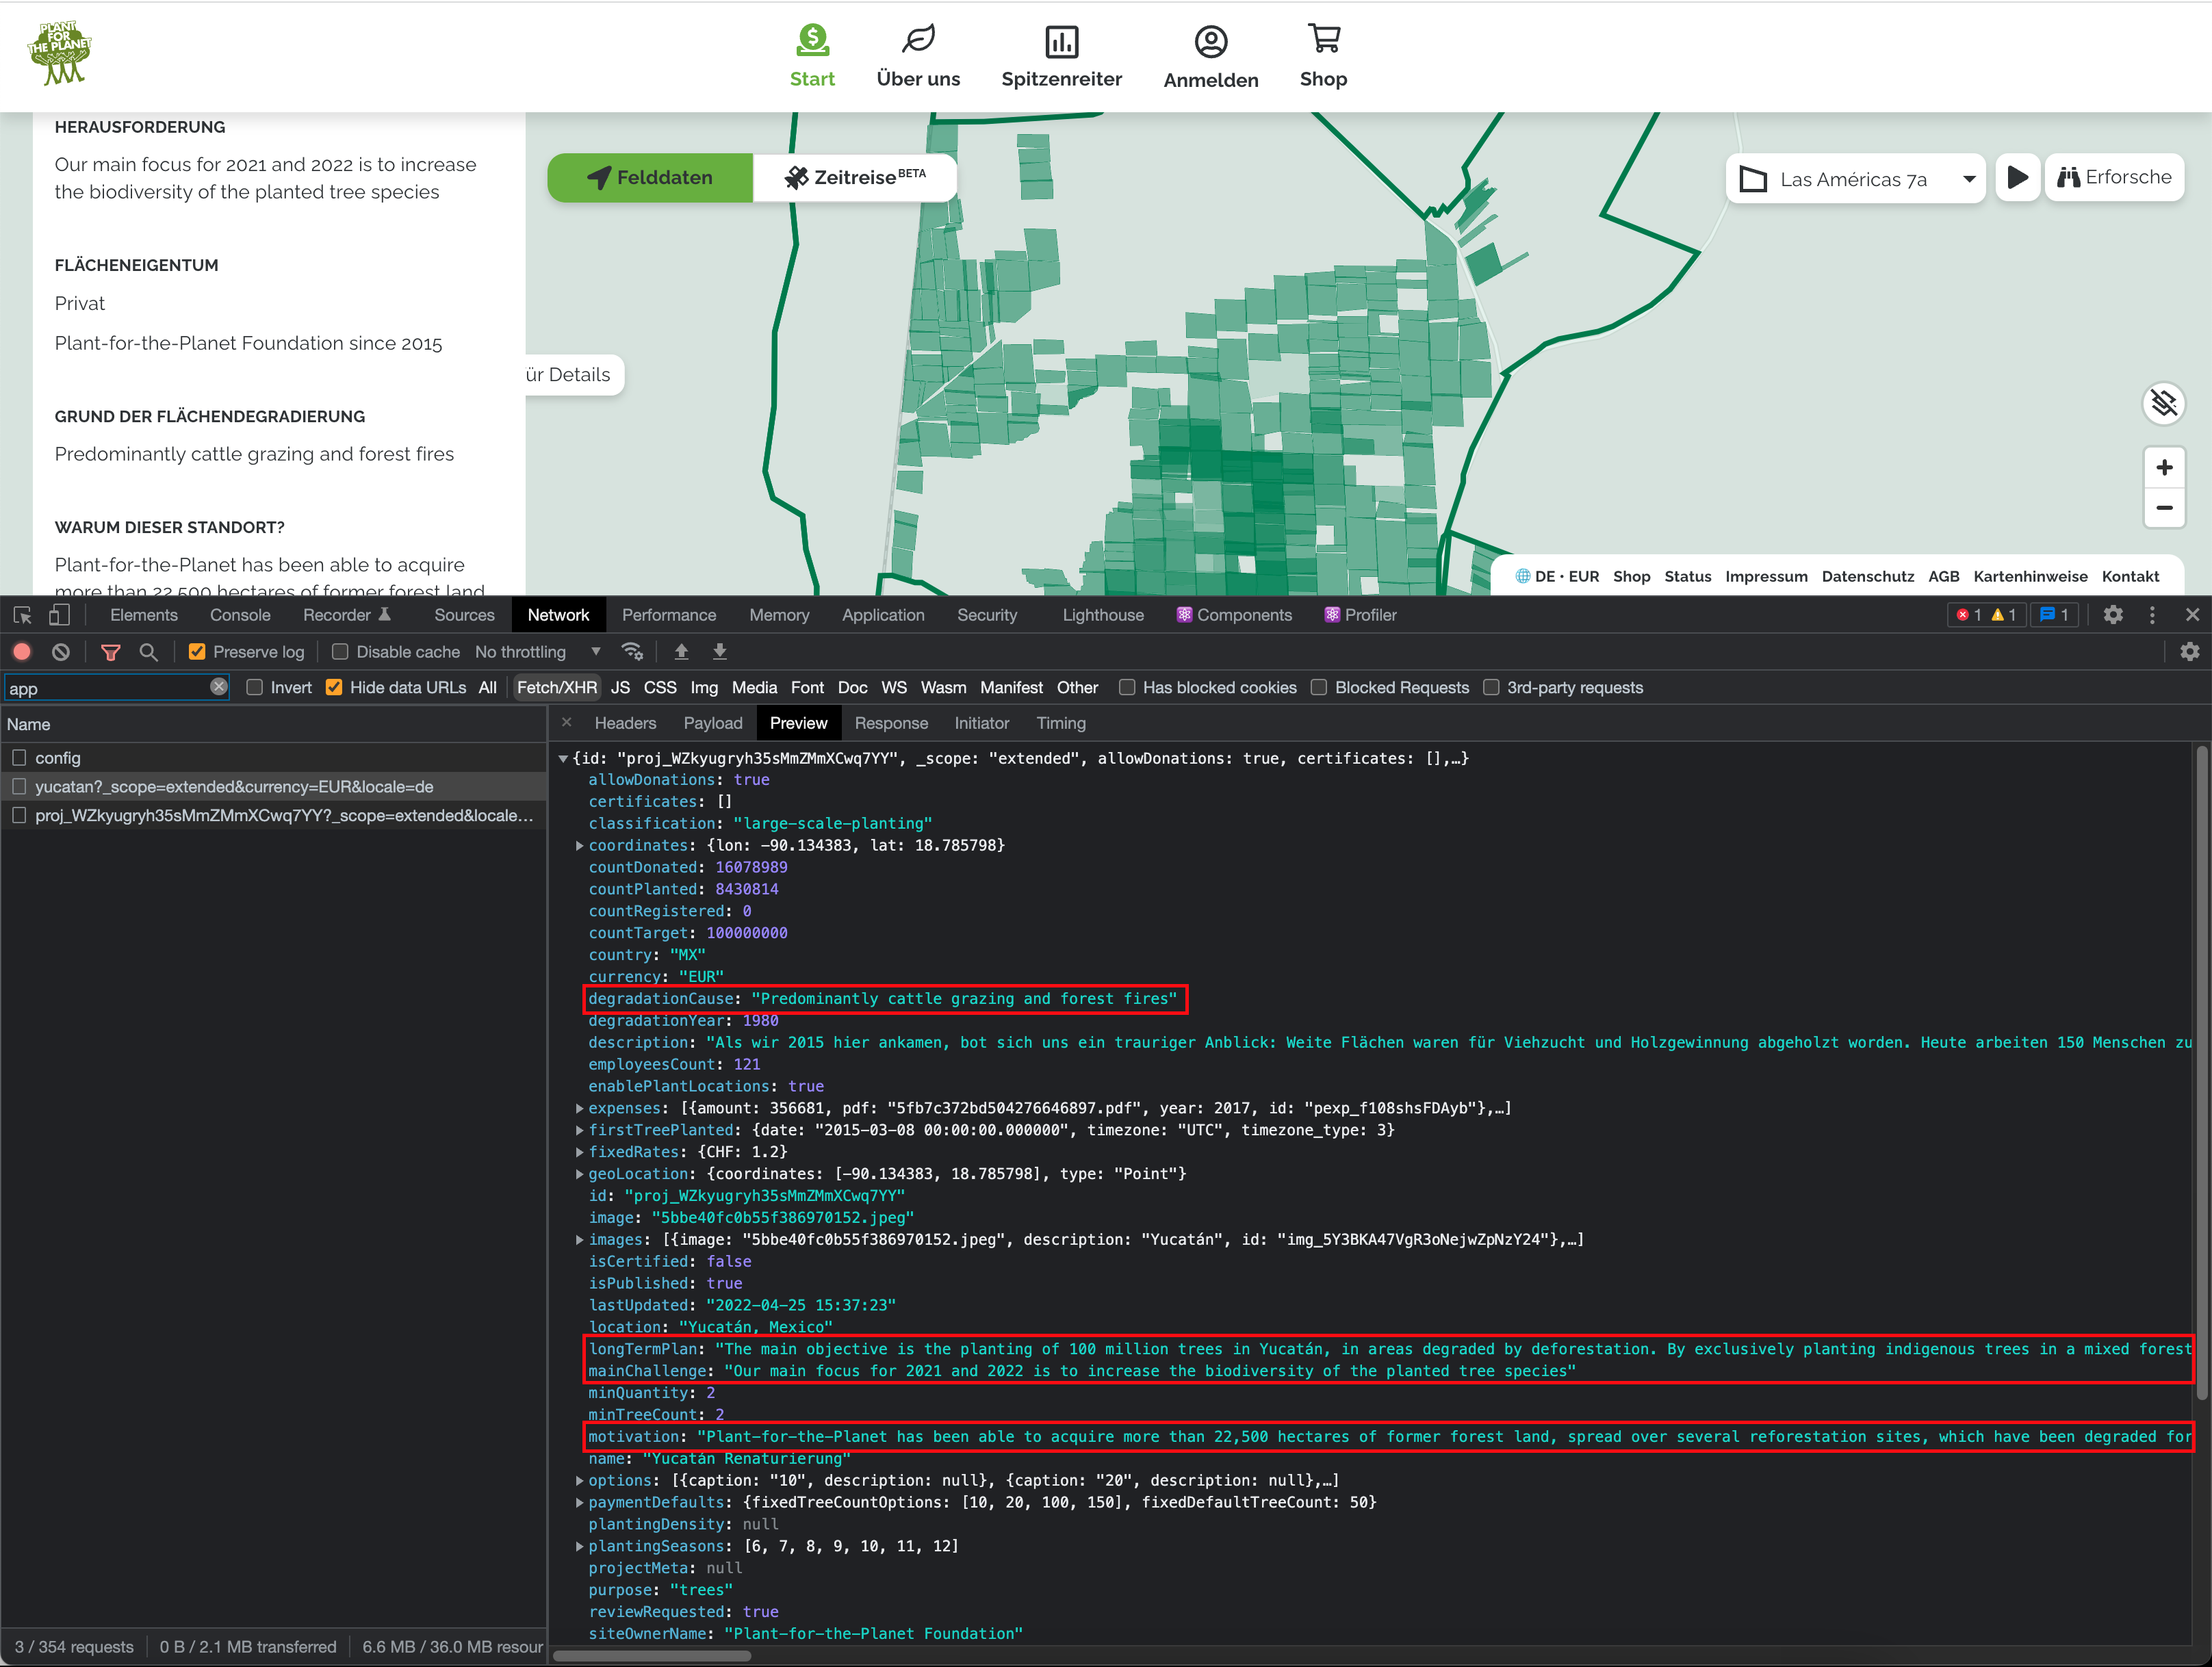2212x1667 pixels.
Task: Select the config request checkbox
Action: tap(19, 757)
